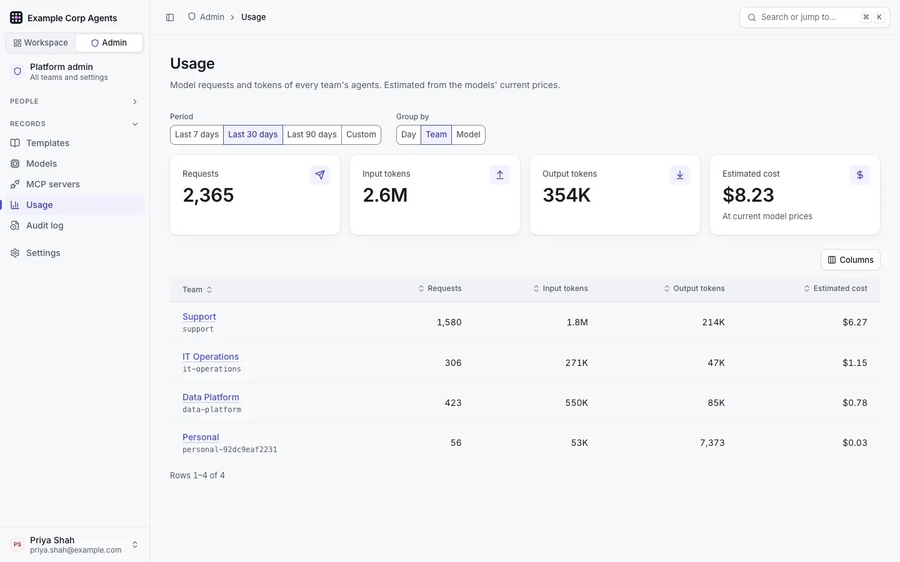Screen dimensions: 900x562
Task: Click the Platform admin shield icon
Action: pos(17,71)
